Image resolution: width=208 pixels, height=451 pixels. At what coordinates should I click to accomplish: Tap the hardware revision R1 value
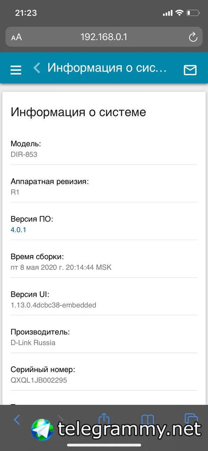(x=15, y=192)
